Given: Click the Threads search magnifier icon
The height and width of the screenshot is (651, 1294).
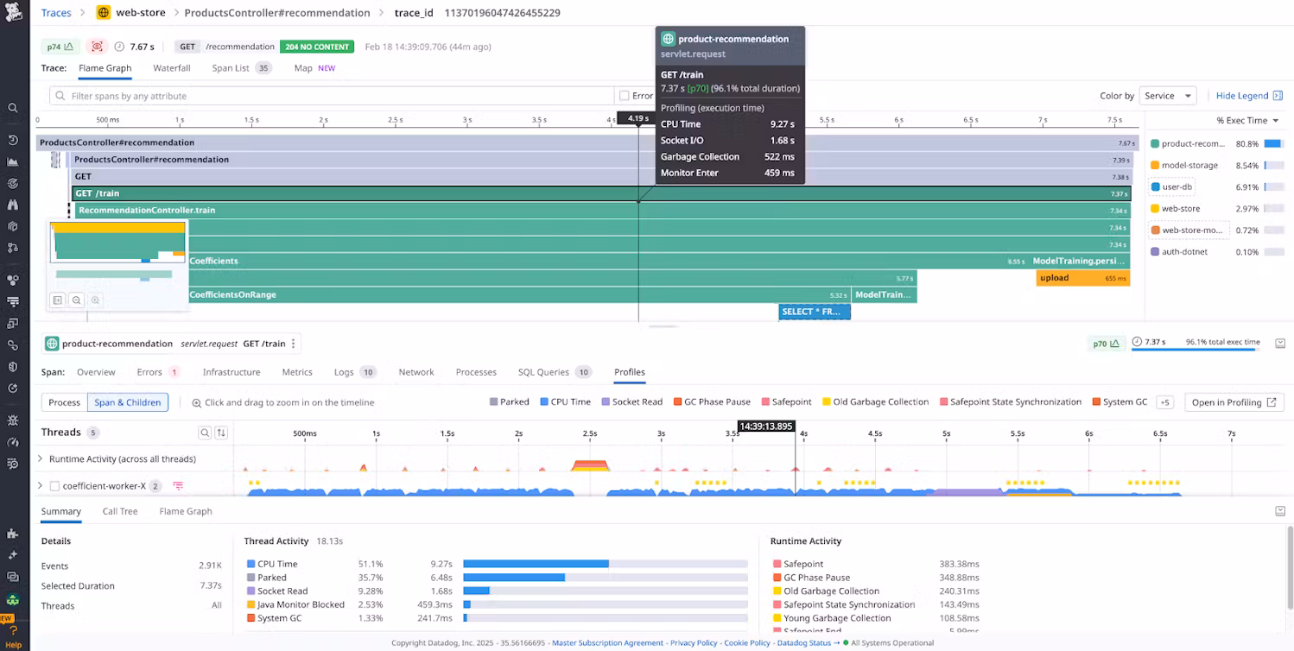Looking at the screenshot, I should [205, 433].
